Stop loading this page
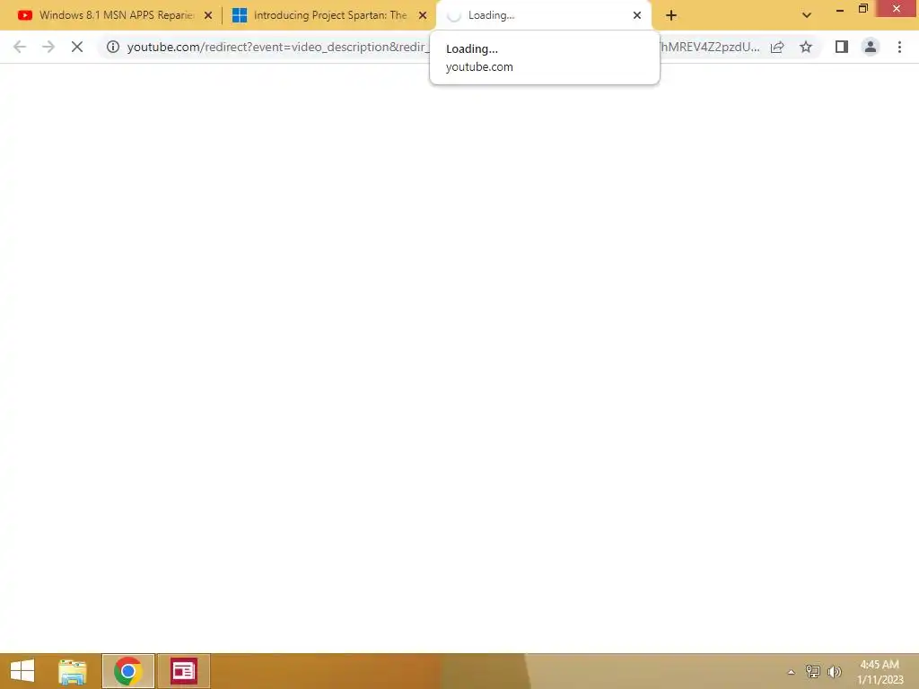 tap(77, 47)
